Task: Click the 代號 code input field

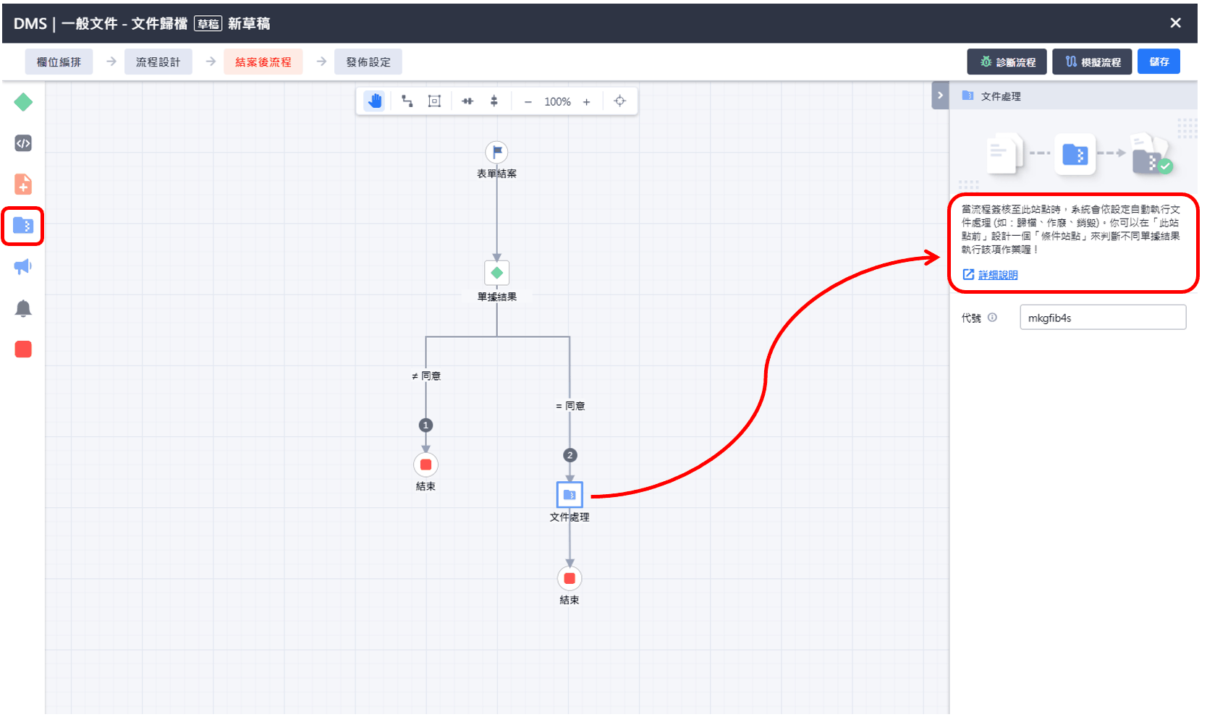Action: coord(1102,318)
